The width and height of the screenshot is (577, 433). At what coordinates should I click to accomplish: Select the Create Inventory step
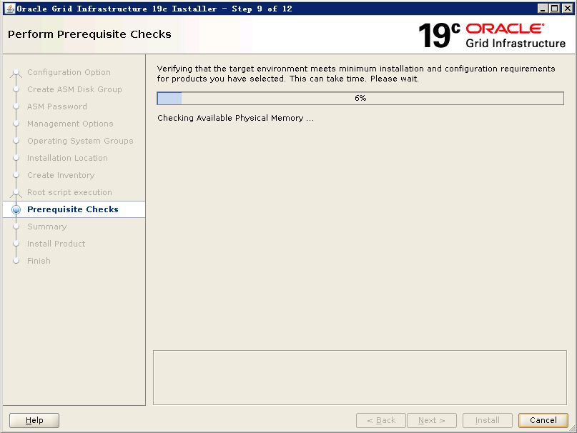pos(61,175)
